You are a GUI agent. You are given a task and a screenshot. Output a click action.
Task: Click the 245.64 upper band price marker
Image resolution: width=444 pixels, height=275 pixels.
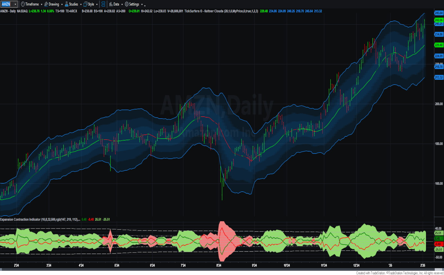click(439, 13)
